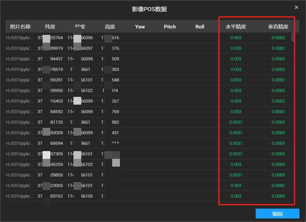Click latitude cell ending in 16403
Viewport: 306px width, 222px height.
click(x=50, y=101)
